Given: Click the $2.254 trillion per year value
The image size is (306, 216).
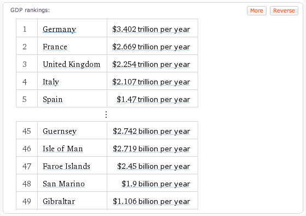Looking at the screenshot, I should coord(151,64).
